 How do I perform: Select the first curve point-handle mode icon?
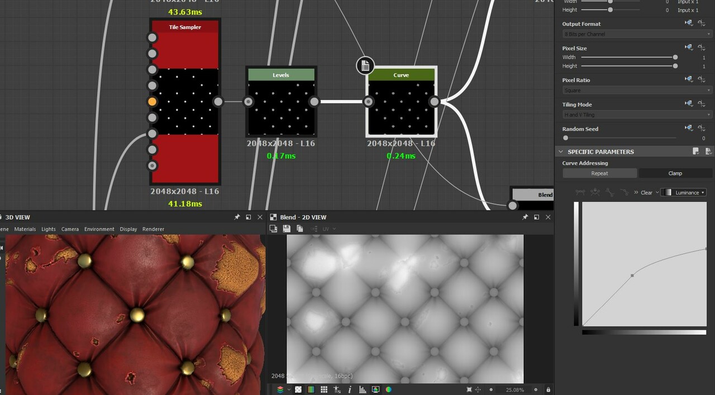click(x=580, y=192)
